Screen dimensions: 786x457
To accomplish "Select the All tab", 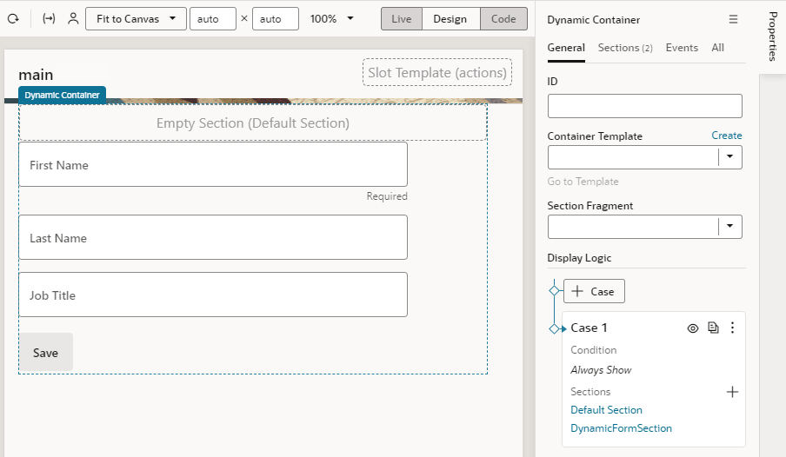I will (718, 48).
